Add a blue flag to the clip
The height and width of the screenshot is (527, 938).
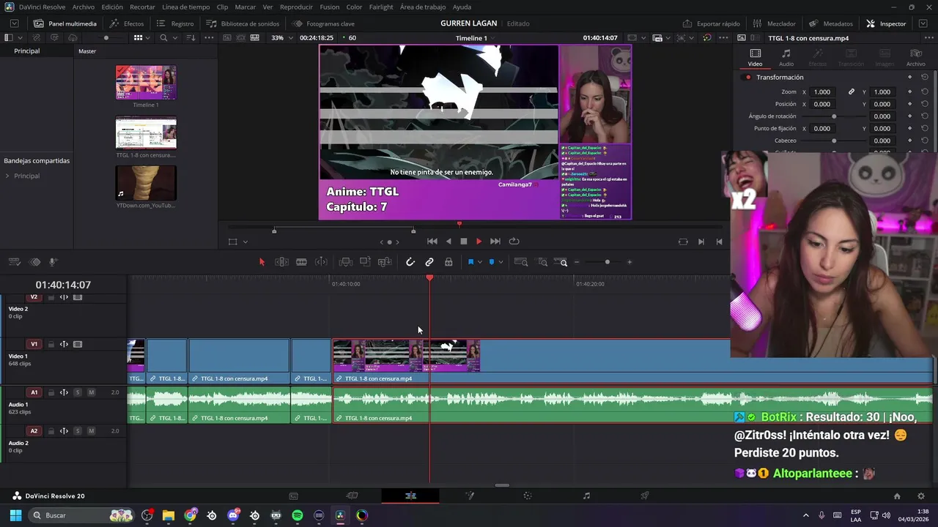[470, 262]
